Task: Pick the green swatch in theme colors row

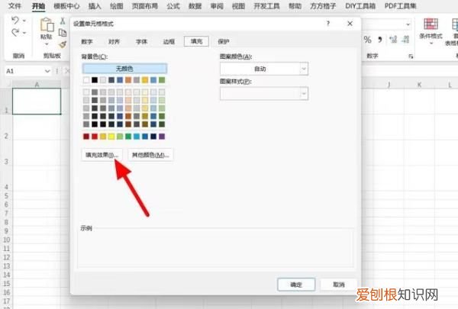Action: [x=162, y=80]
